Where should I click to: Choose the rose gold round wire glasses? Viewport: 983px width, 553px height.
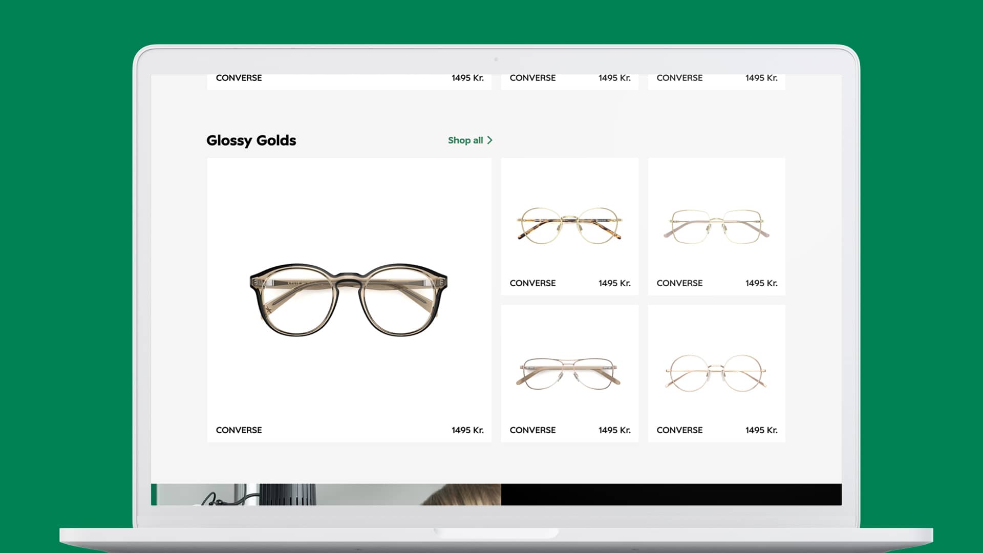pos(716,373)
